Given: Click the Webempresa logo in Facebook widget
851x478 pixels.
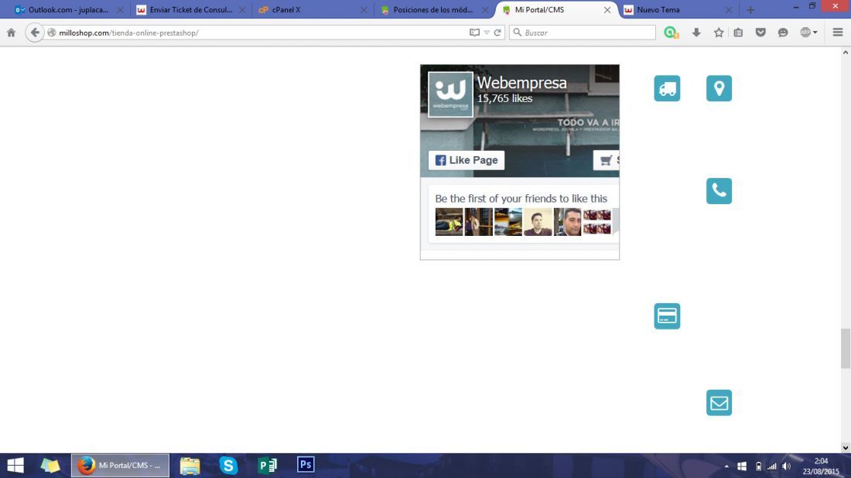Looking at the screenshot, I should point(450,94).
